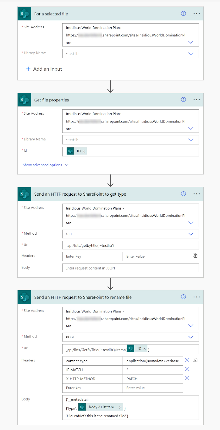Click the 'FileLeafRef' line in Body field
Screen dimensions: 220x430
coord(97,416)
